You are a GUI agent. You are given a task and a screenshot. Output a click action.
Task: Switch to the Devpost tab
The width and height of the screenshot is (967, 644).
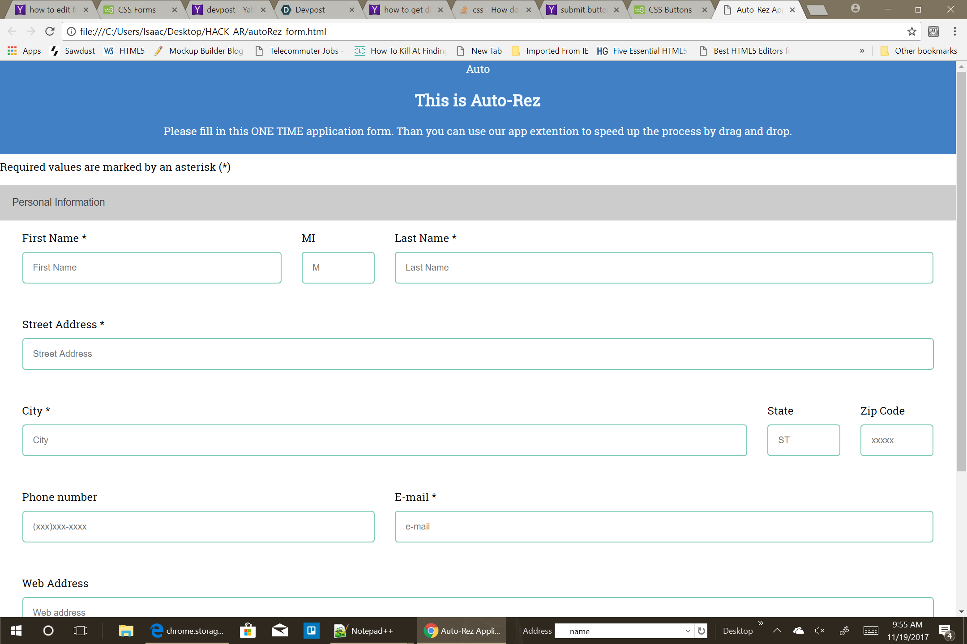click(310, 10)
